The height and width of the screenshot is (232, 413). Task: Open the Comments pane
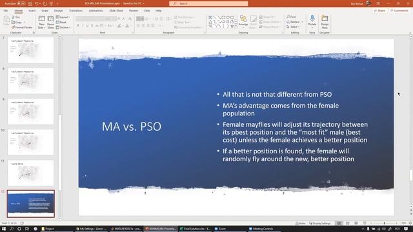point(399,10)
